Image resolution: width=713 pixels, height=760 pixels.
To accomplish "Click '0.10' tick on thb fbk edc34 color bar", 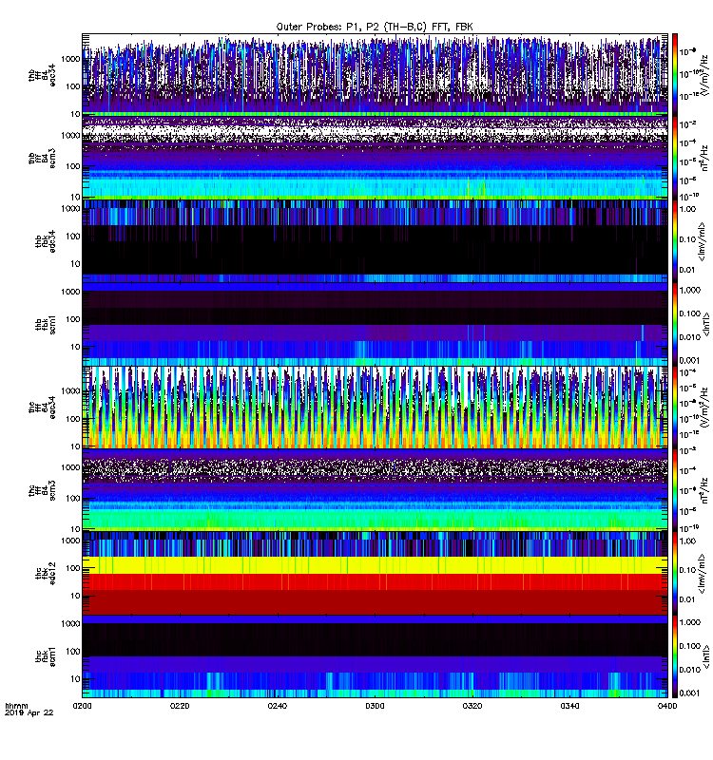I will 687,239.
